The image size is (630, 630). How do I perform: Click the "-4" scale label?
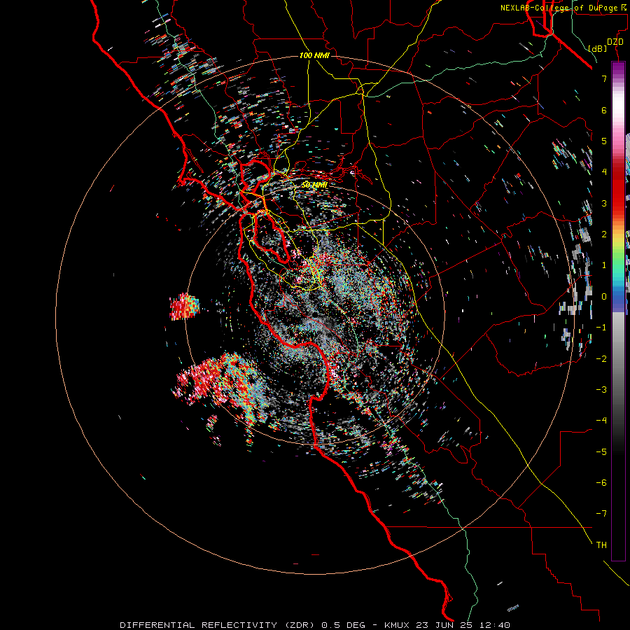[601, 421]
